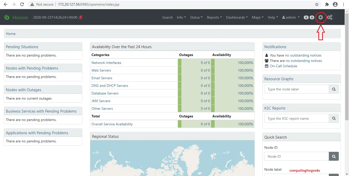Bookmark page with star icon
The height and width of the screenshot is (176, 349).
317,4
